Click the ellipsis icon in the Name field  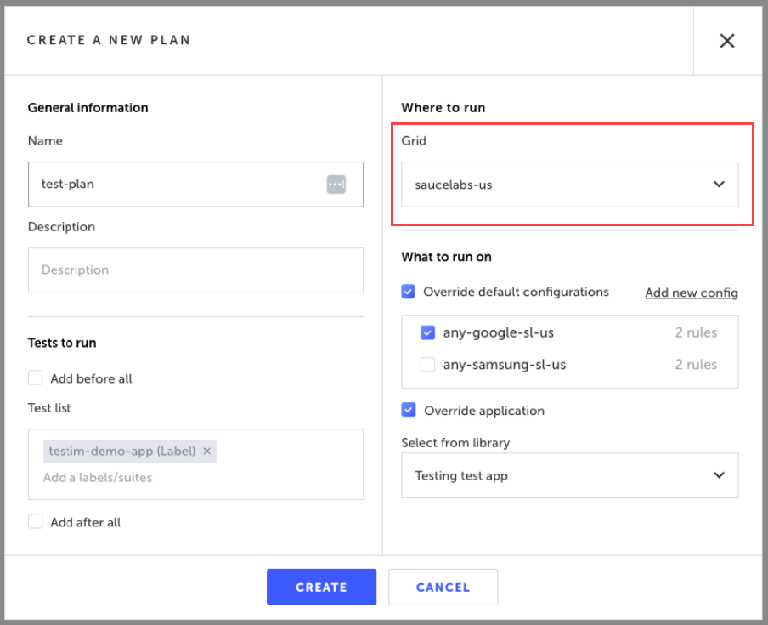click(x=336, y=184)
